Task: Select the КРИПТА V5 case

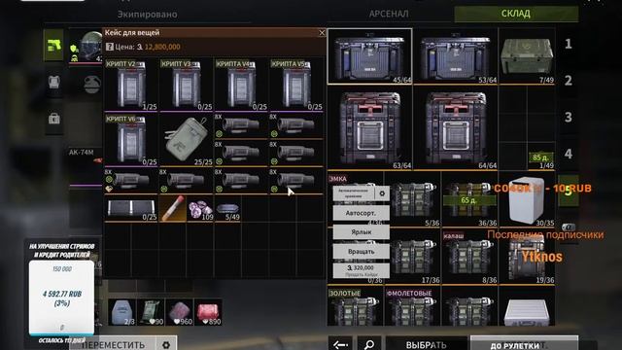Action: pyautogui.click(x=295, y=85)
